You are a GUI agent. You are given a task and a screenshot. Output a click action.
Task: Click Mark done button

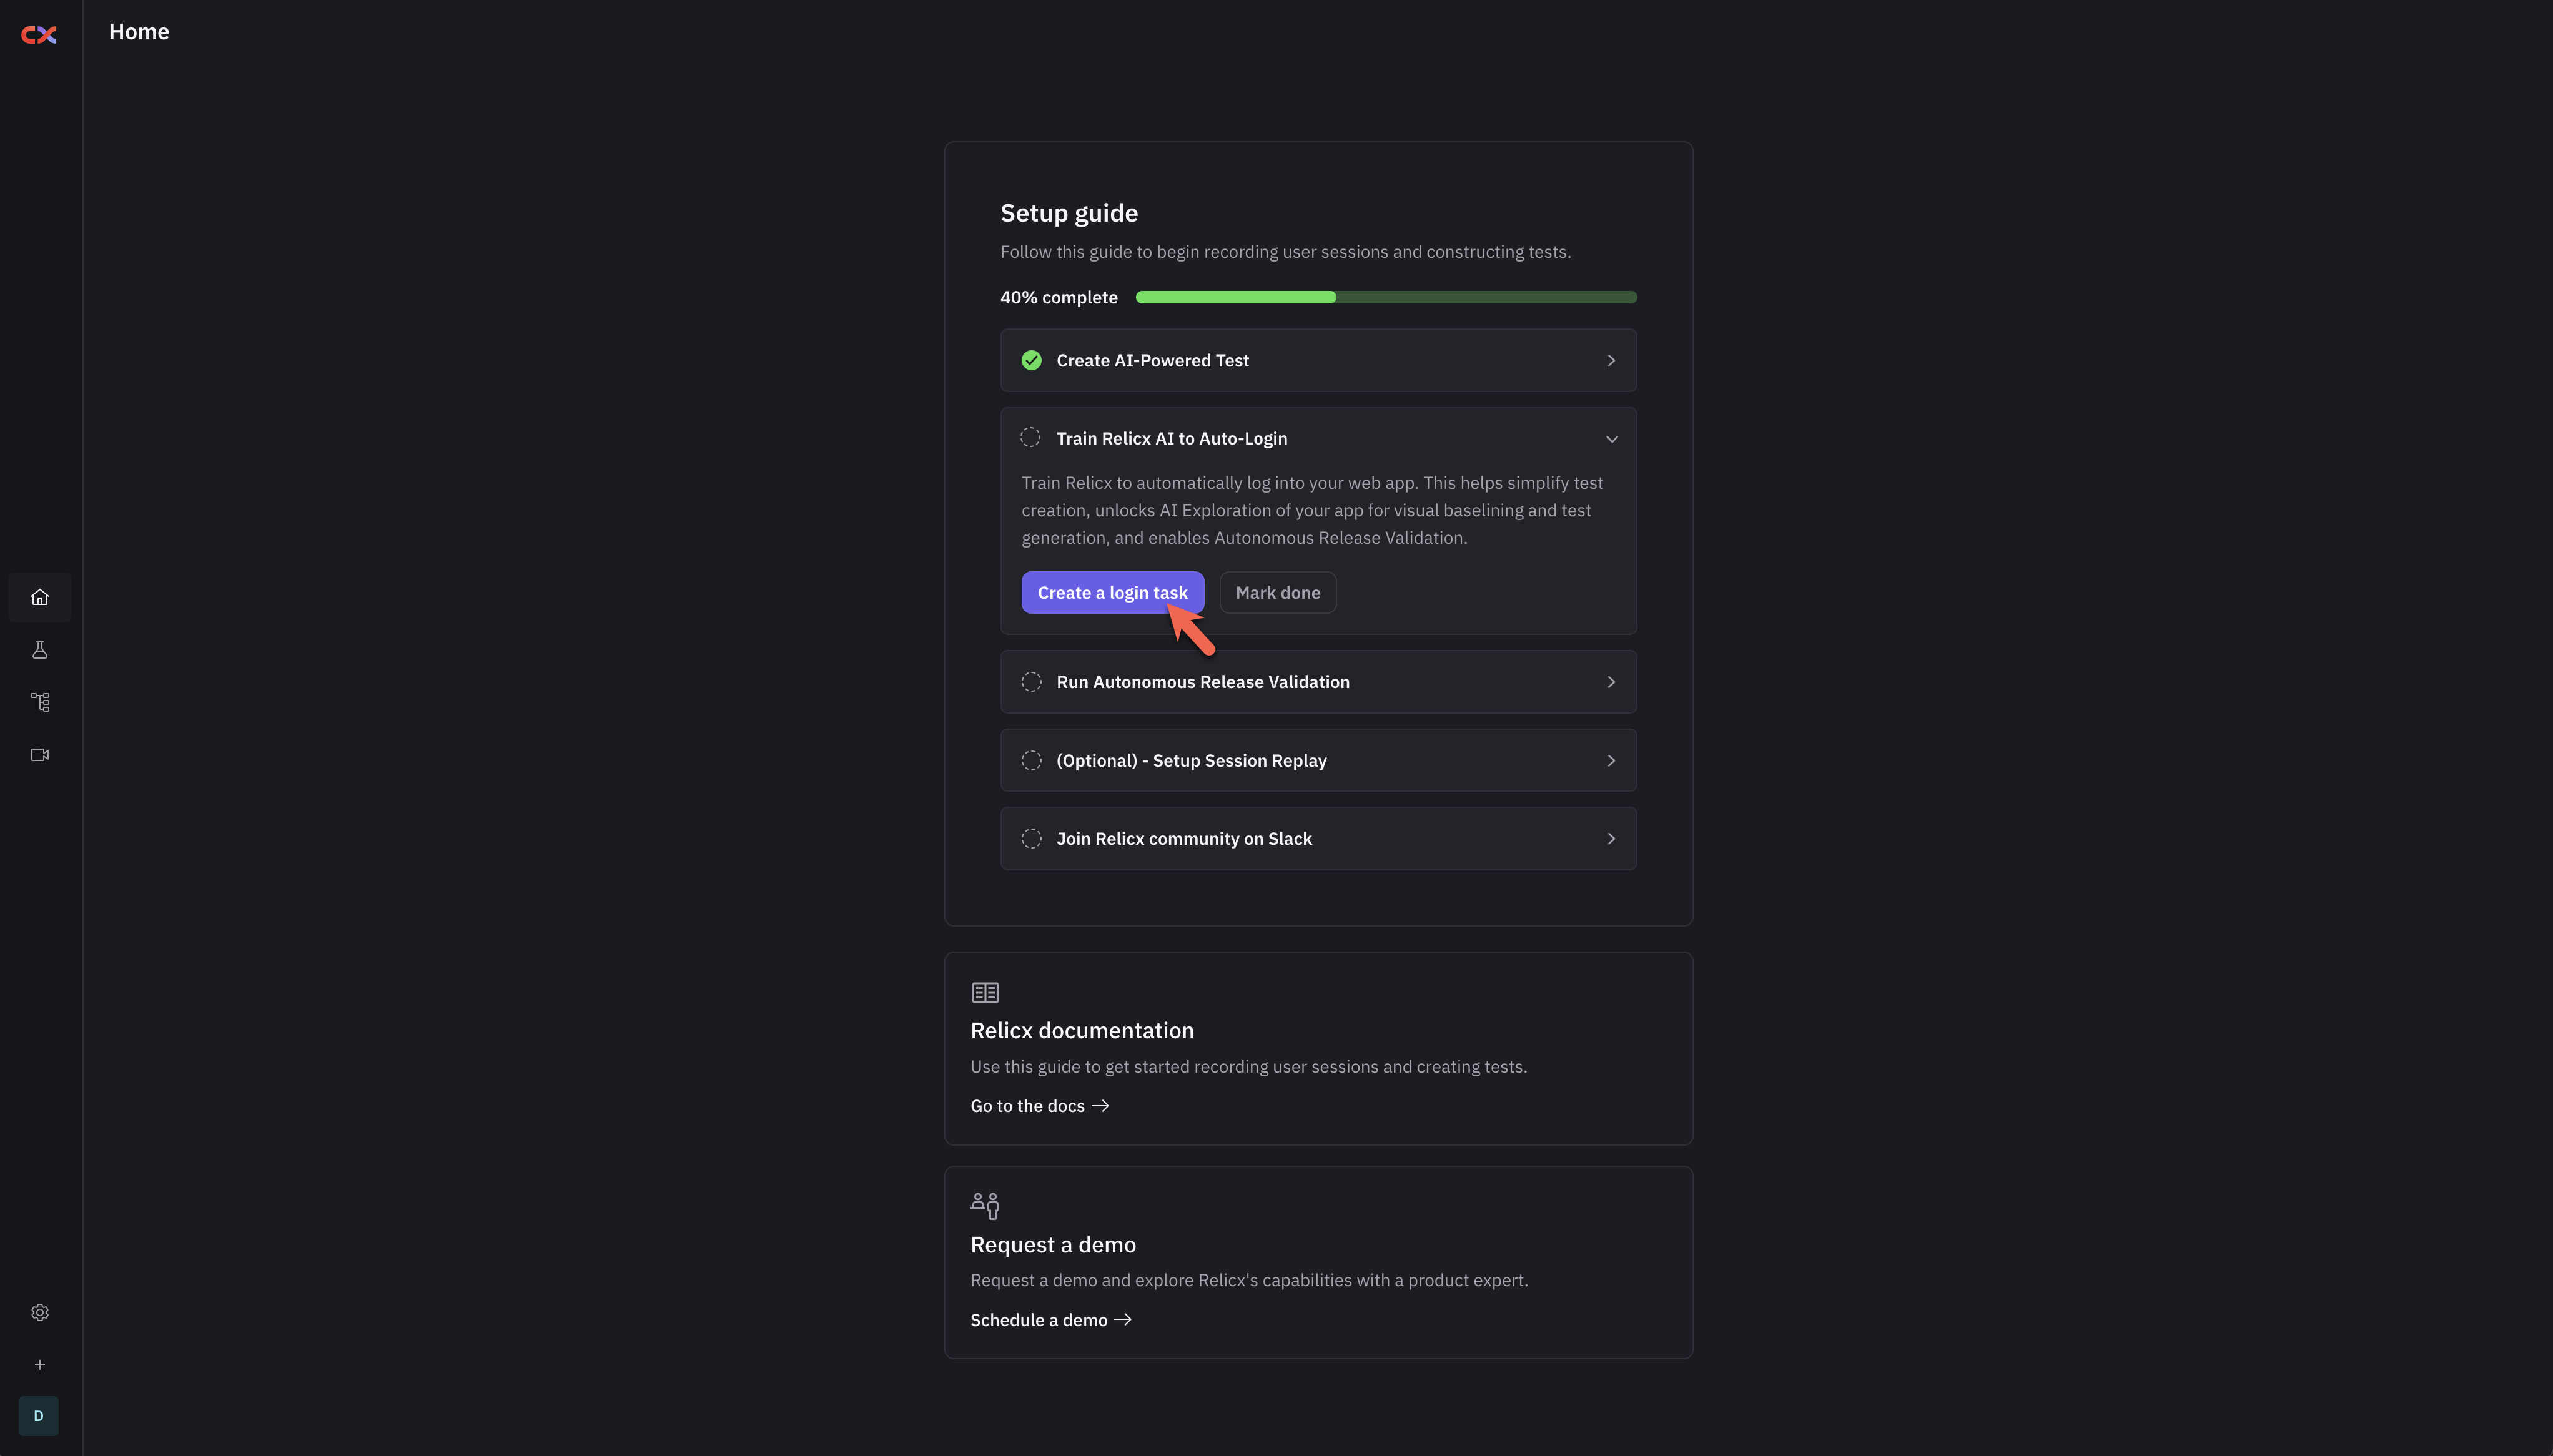click(x=1278, y=593)
